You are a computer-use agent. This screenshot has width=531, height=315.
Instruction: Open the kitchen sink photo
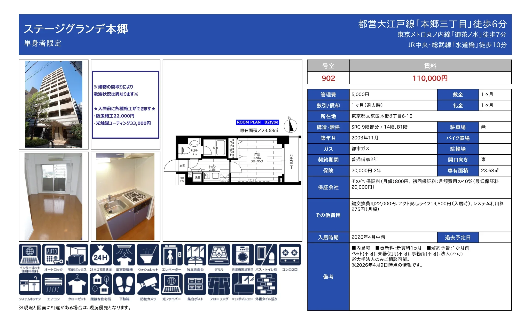tap(125, 197)
